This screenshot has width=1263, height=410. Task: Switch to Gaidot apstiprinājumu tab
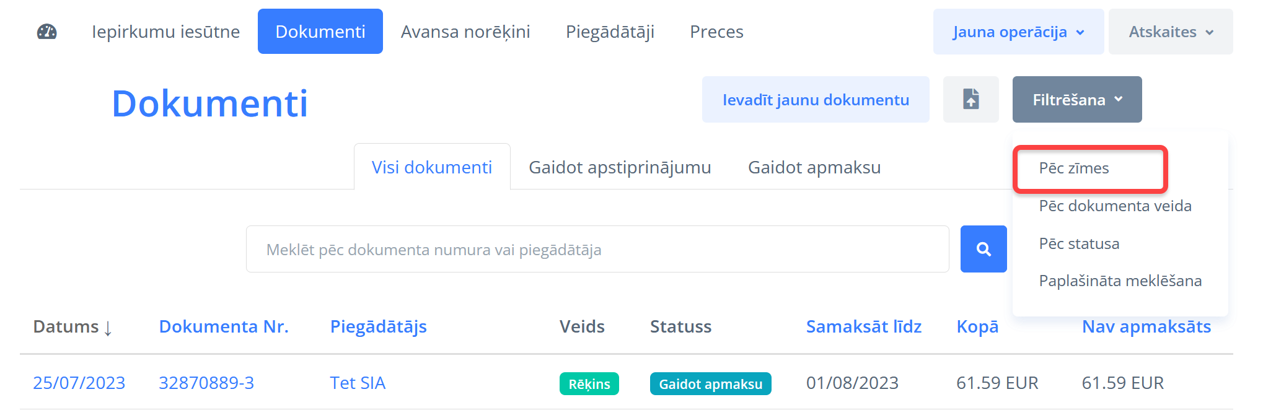pyautogui.click(x=620, y=167)
